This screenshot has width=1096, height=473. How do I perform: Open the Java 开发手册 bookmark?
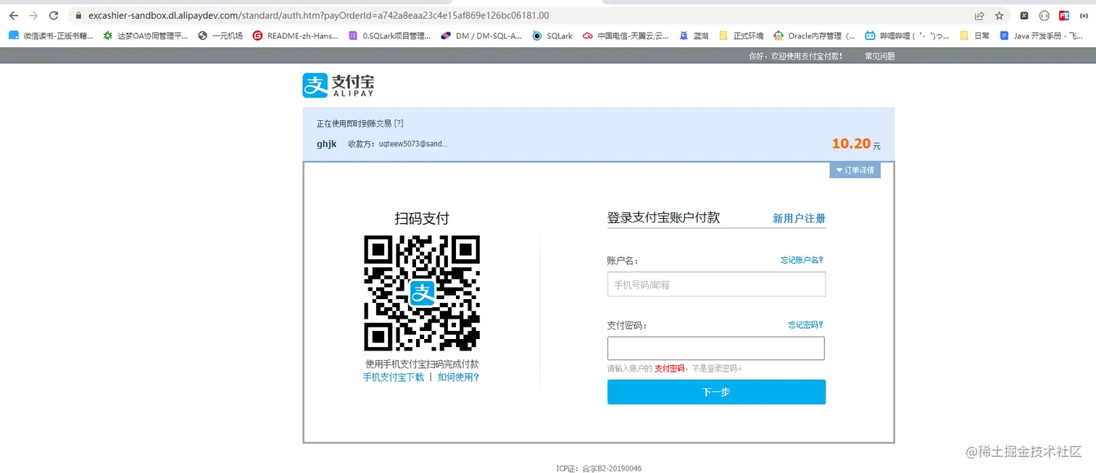point(1042,35)
